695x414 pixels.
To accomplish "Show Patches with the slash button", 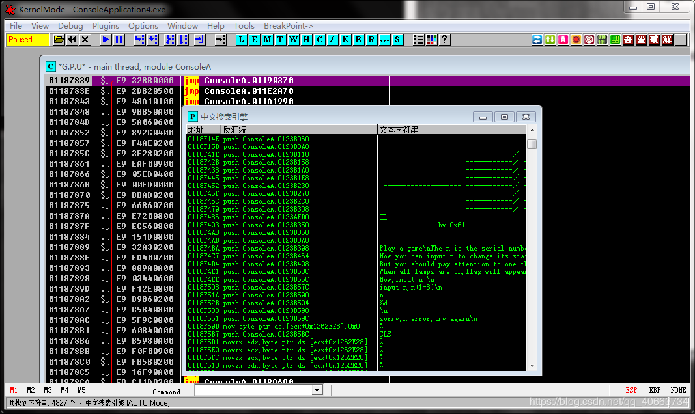I will point(332,40).
